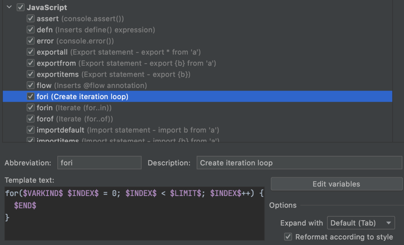Disable the assert live template checkbox
The image size is (404, 245).
31,19
